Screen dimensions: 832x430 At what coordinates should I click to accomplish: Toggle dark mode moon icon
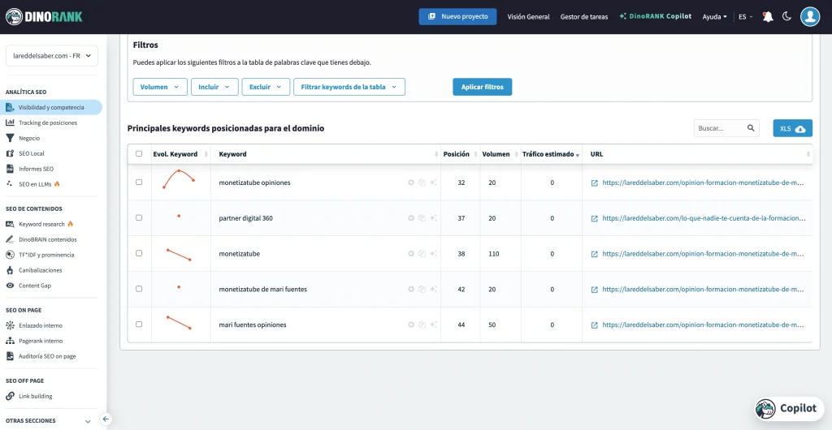786,16
